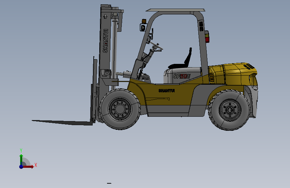Select the forklift's front wheel

120,109
